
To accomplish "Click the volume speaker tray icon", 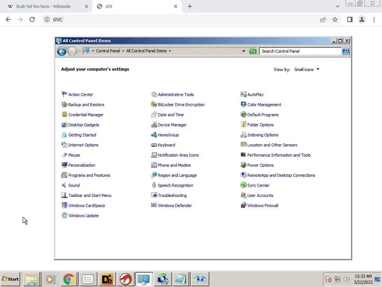I will 346,279.
